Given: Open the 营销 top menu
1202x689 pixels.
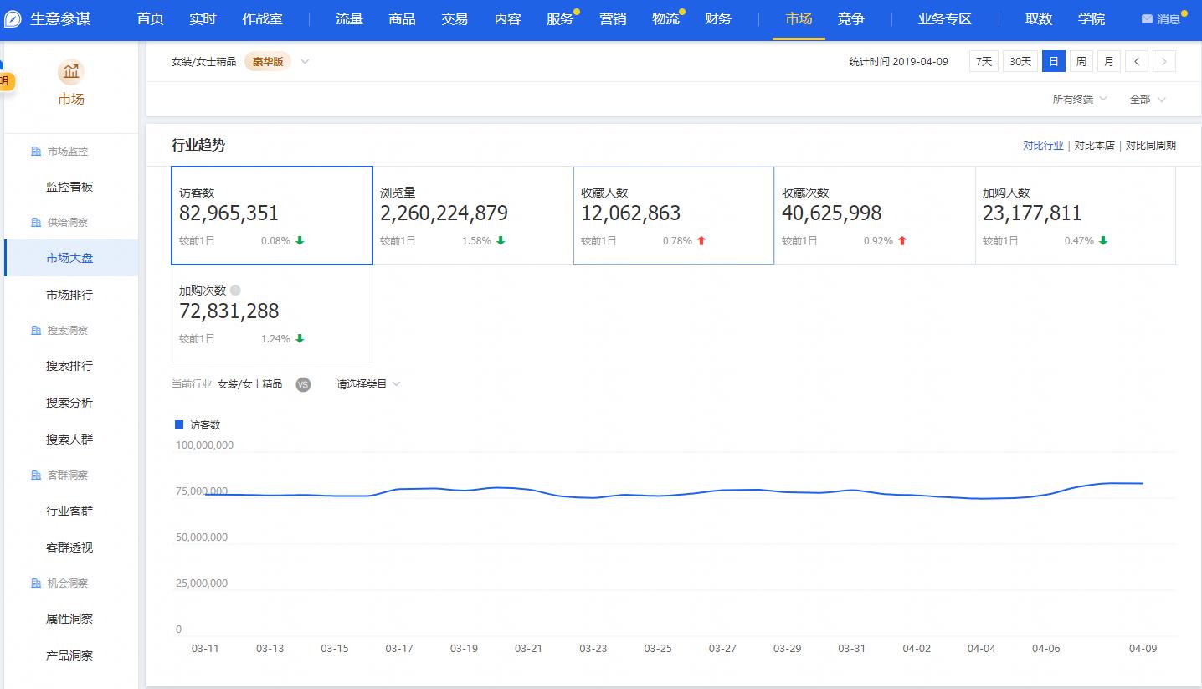Looking at the screenshot, I should point(613,19).
